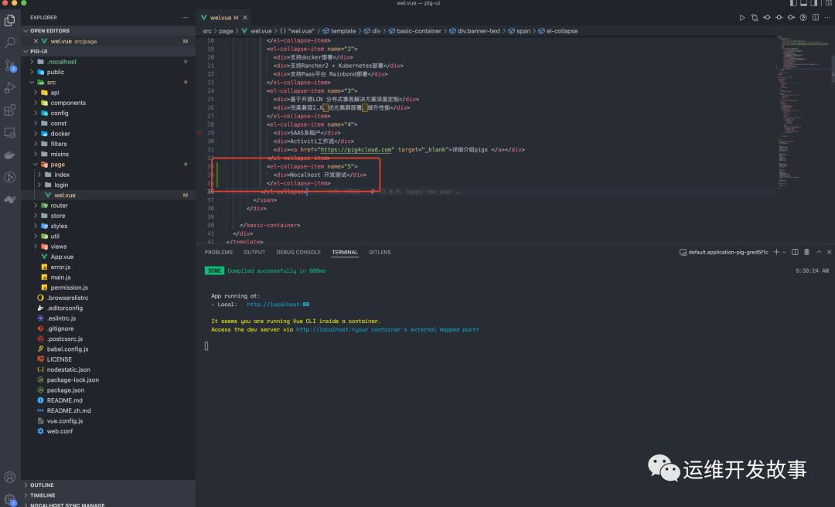This screenshot has height=507, width=835.
Task: Click basic-container in the breadcrumb
Action: point(418,31)
